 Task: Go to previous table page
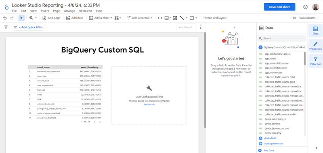(x=94, y=122)
